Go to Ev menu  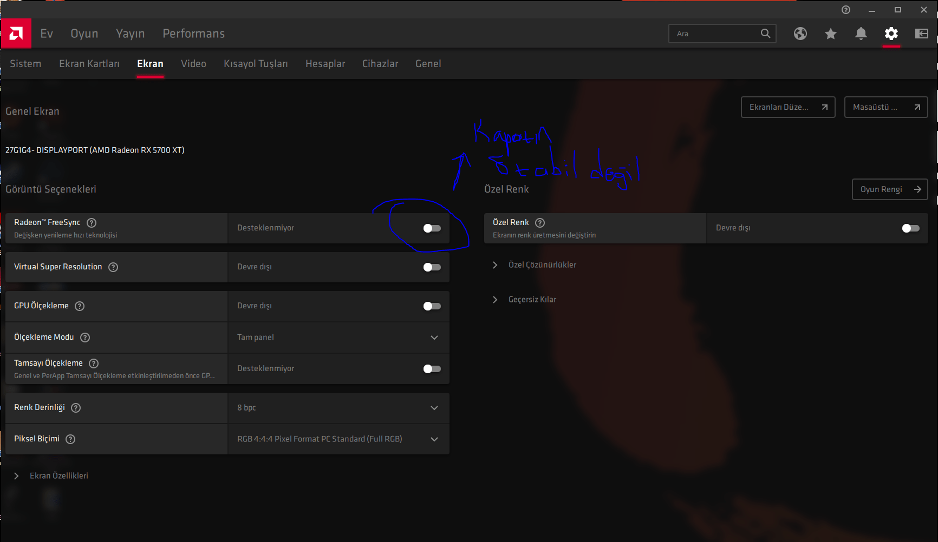[47, 34]
